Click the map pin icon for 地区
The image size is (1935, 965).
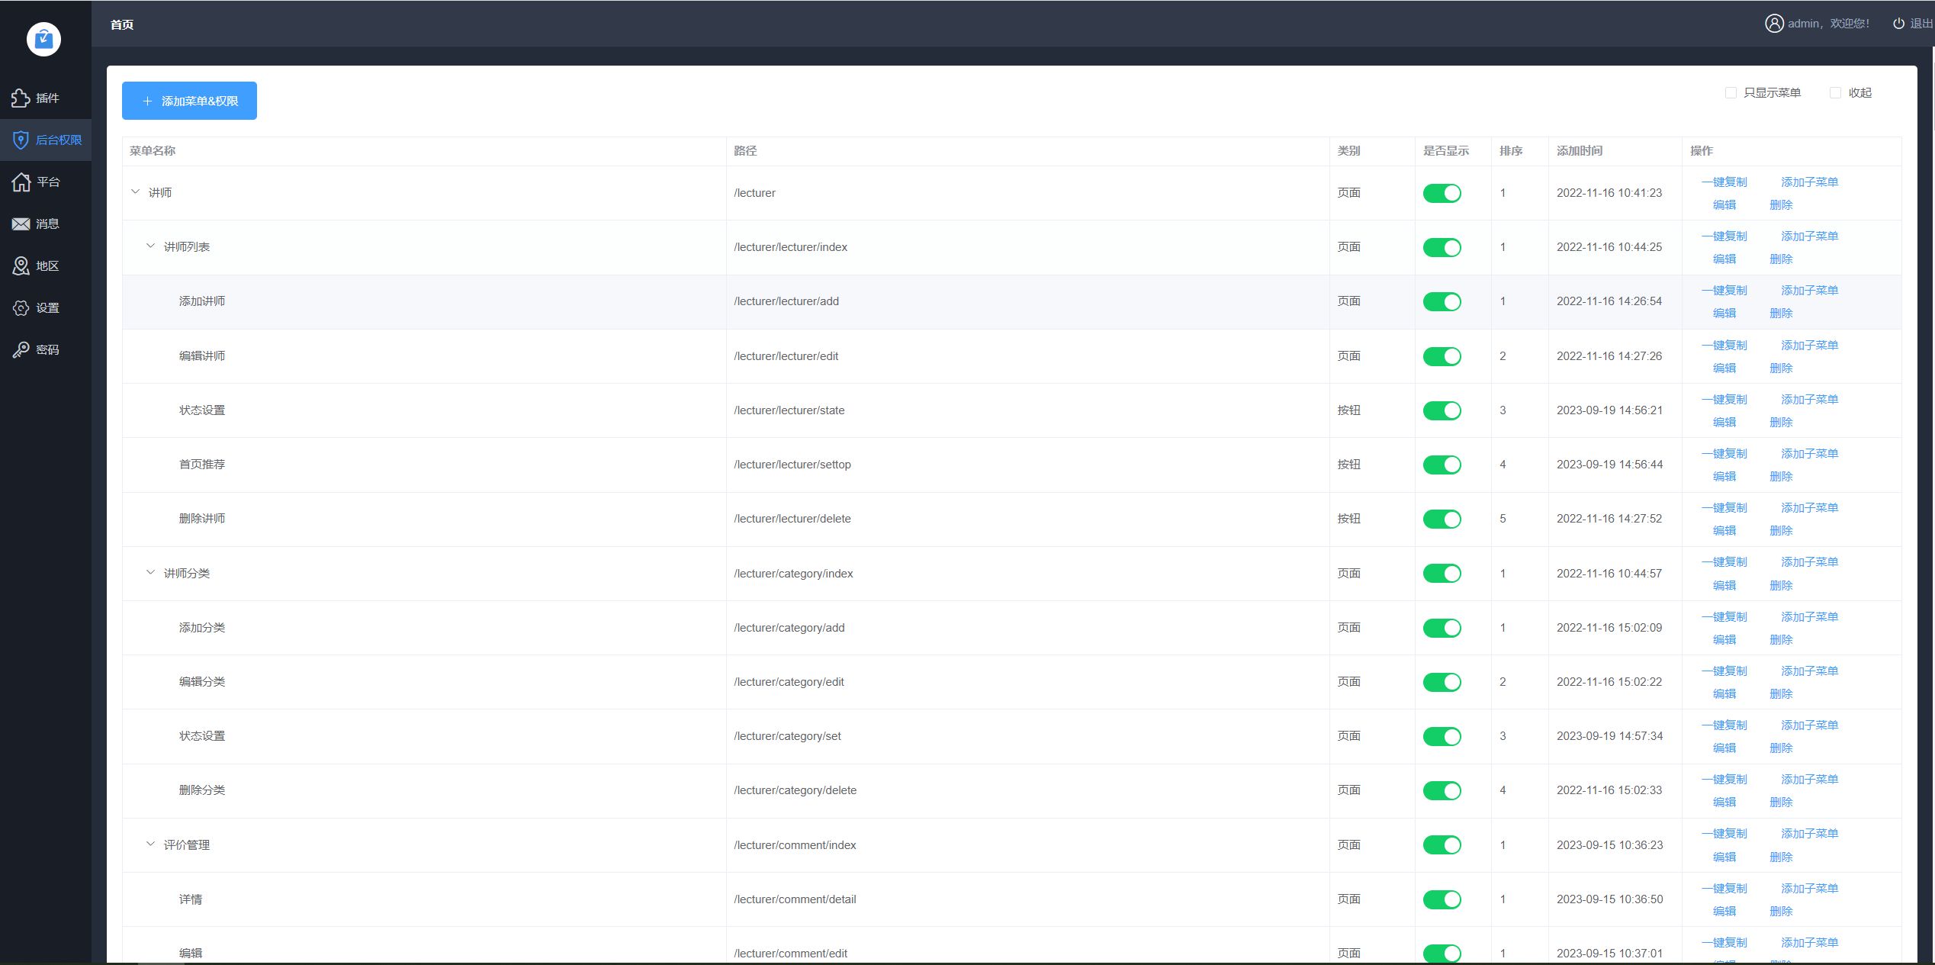point(21,265)
